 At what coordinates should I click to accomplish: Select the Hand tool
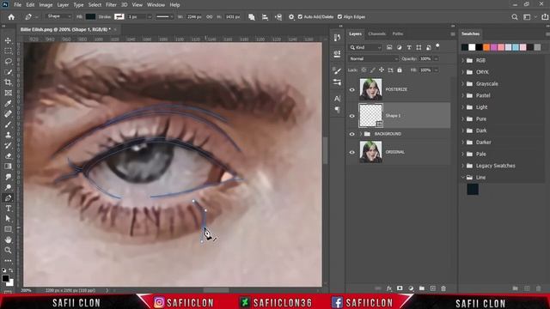pyautogui.click(x=8, y=240)
